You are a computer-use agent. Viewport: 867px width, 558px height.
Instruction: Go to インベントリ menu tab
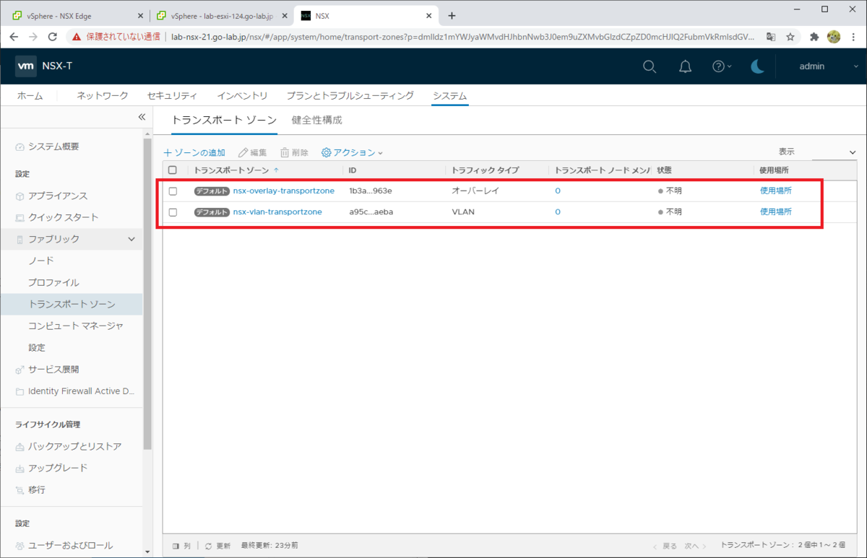[x=243, y=95]
